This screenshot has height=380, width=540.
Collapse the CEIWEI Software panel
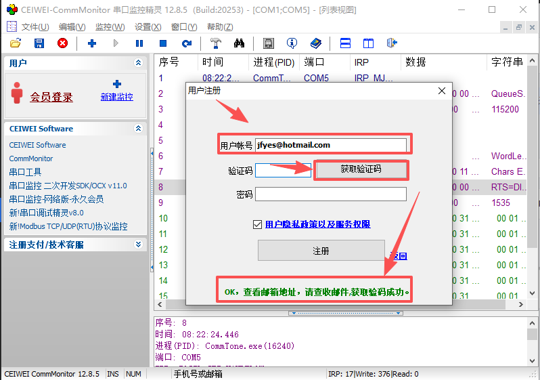pyautogui.click(x=139, y=129)
